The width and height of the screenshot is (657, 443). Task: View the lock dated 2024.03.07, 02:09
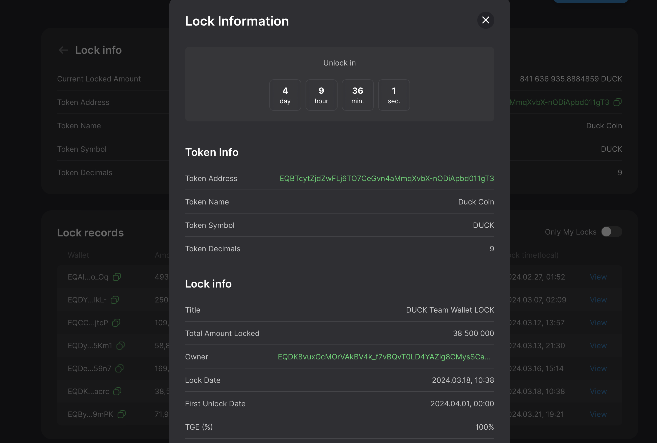(598, 300)
